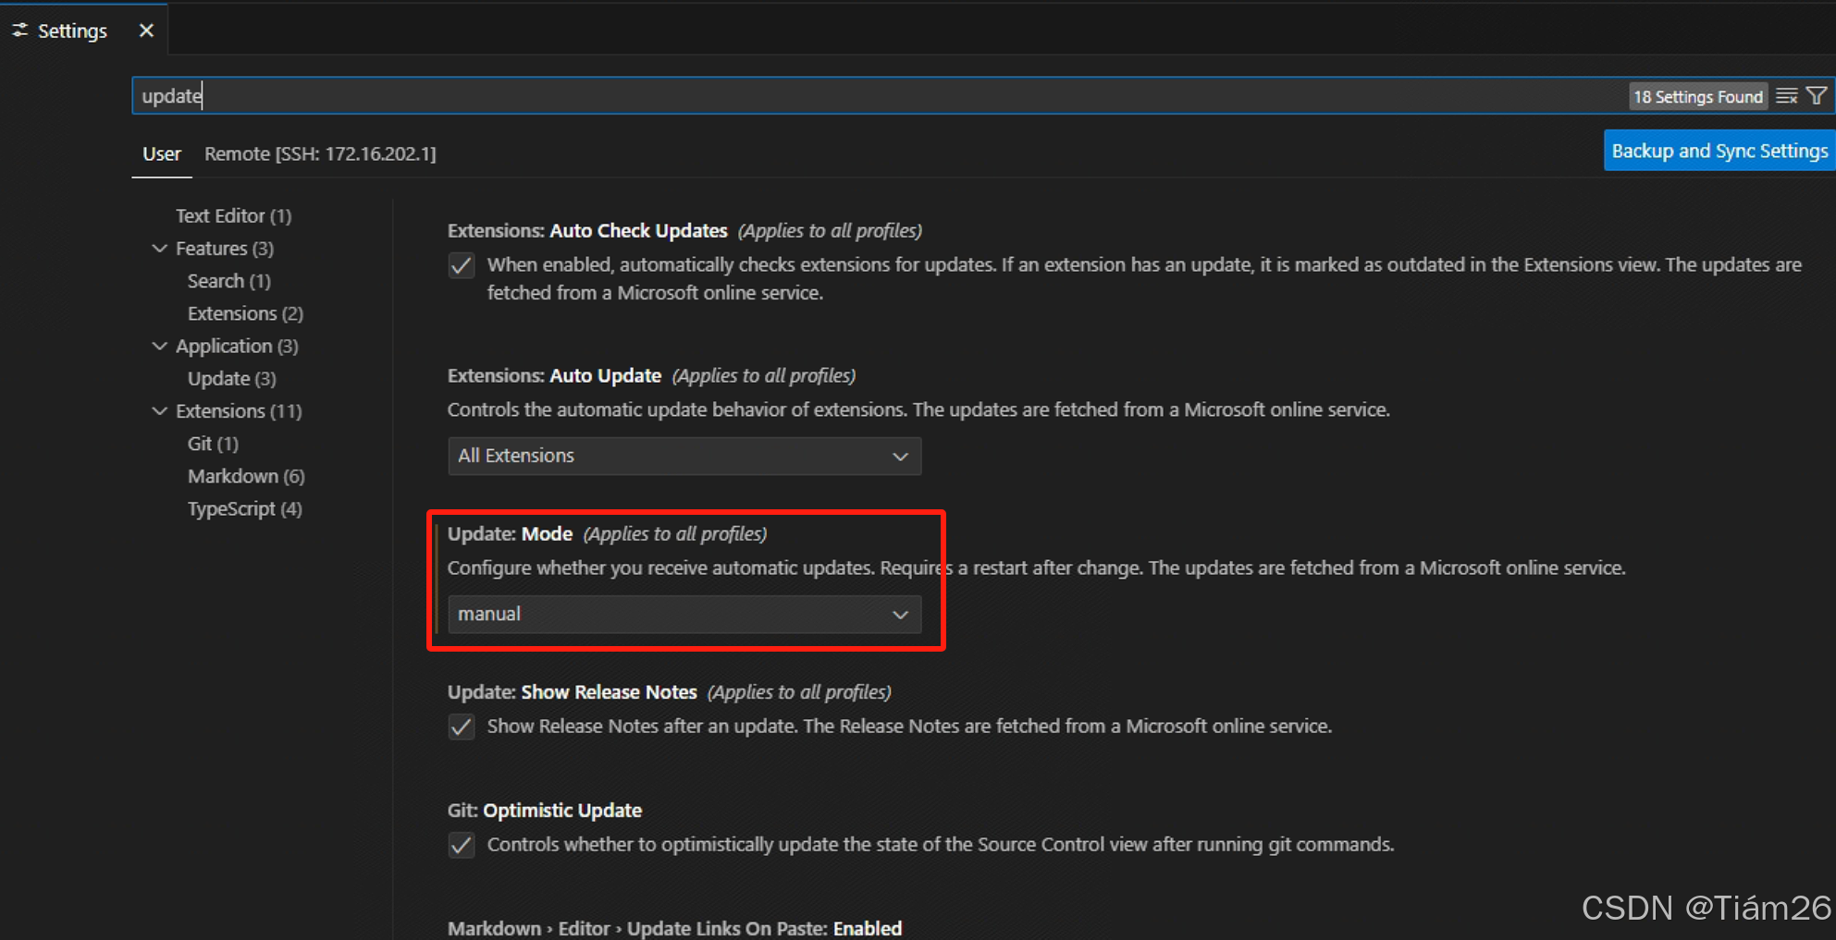Select TypeScript in the sidebar

(x=244, y=508)
